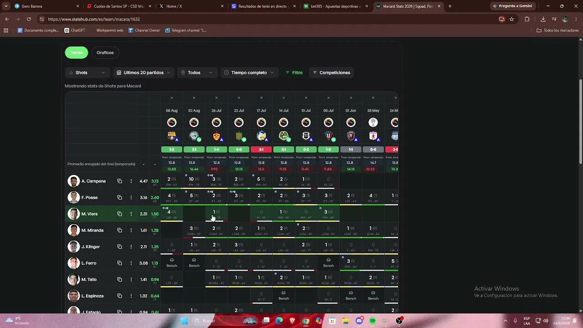Open Microsoft Edge from the taskbar
The width and height of the screenshot is (583, 328).
(x=279, y=321)
